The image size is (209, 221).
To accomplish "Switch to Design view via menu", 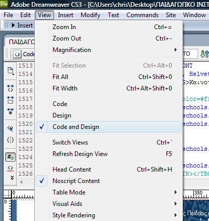I will [109, 115].
